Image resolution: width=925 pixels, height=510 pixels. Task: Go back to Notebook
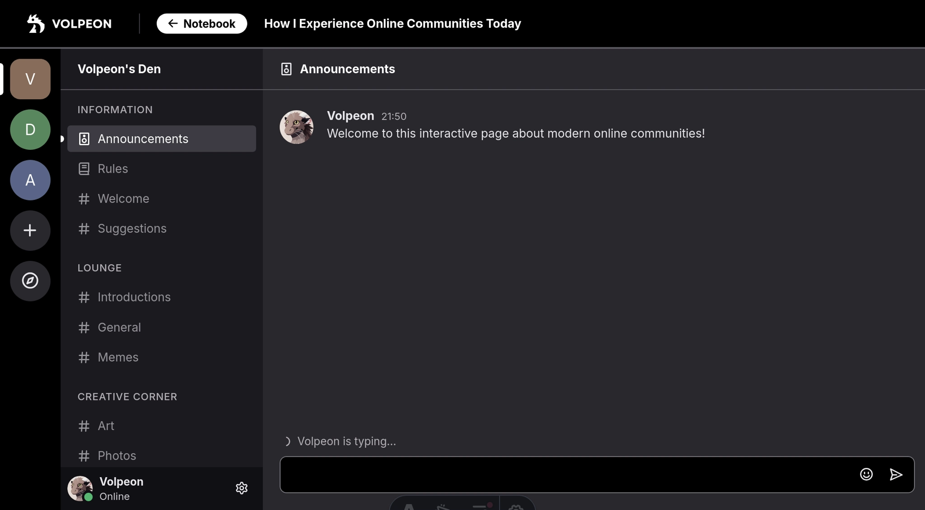coord(201,23)
